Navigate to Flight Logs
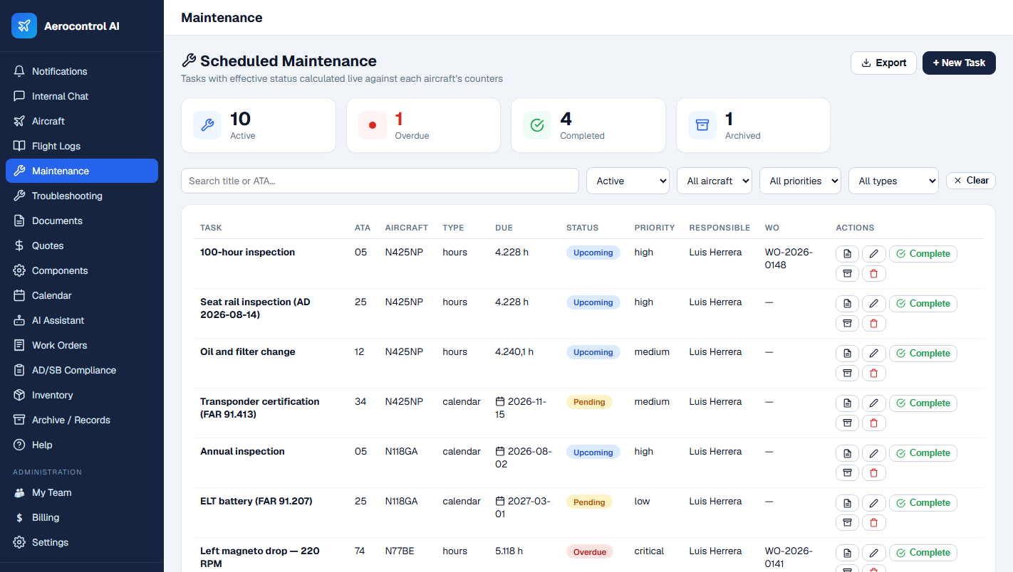This screenshot has width=1013, height=572. (82, 146)
